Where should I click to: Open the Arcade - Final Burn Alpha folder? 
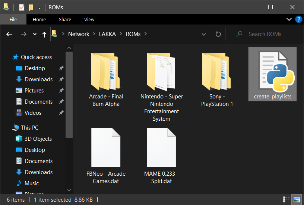click(x=106, y=79)
